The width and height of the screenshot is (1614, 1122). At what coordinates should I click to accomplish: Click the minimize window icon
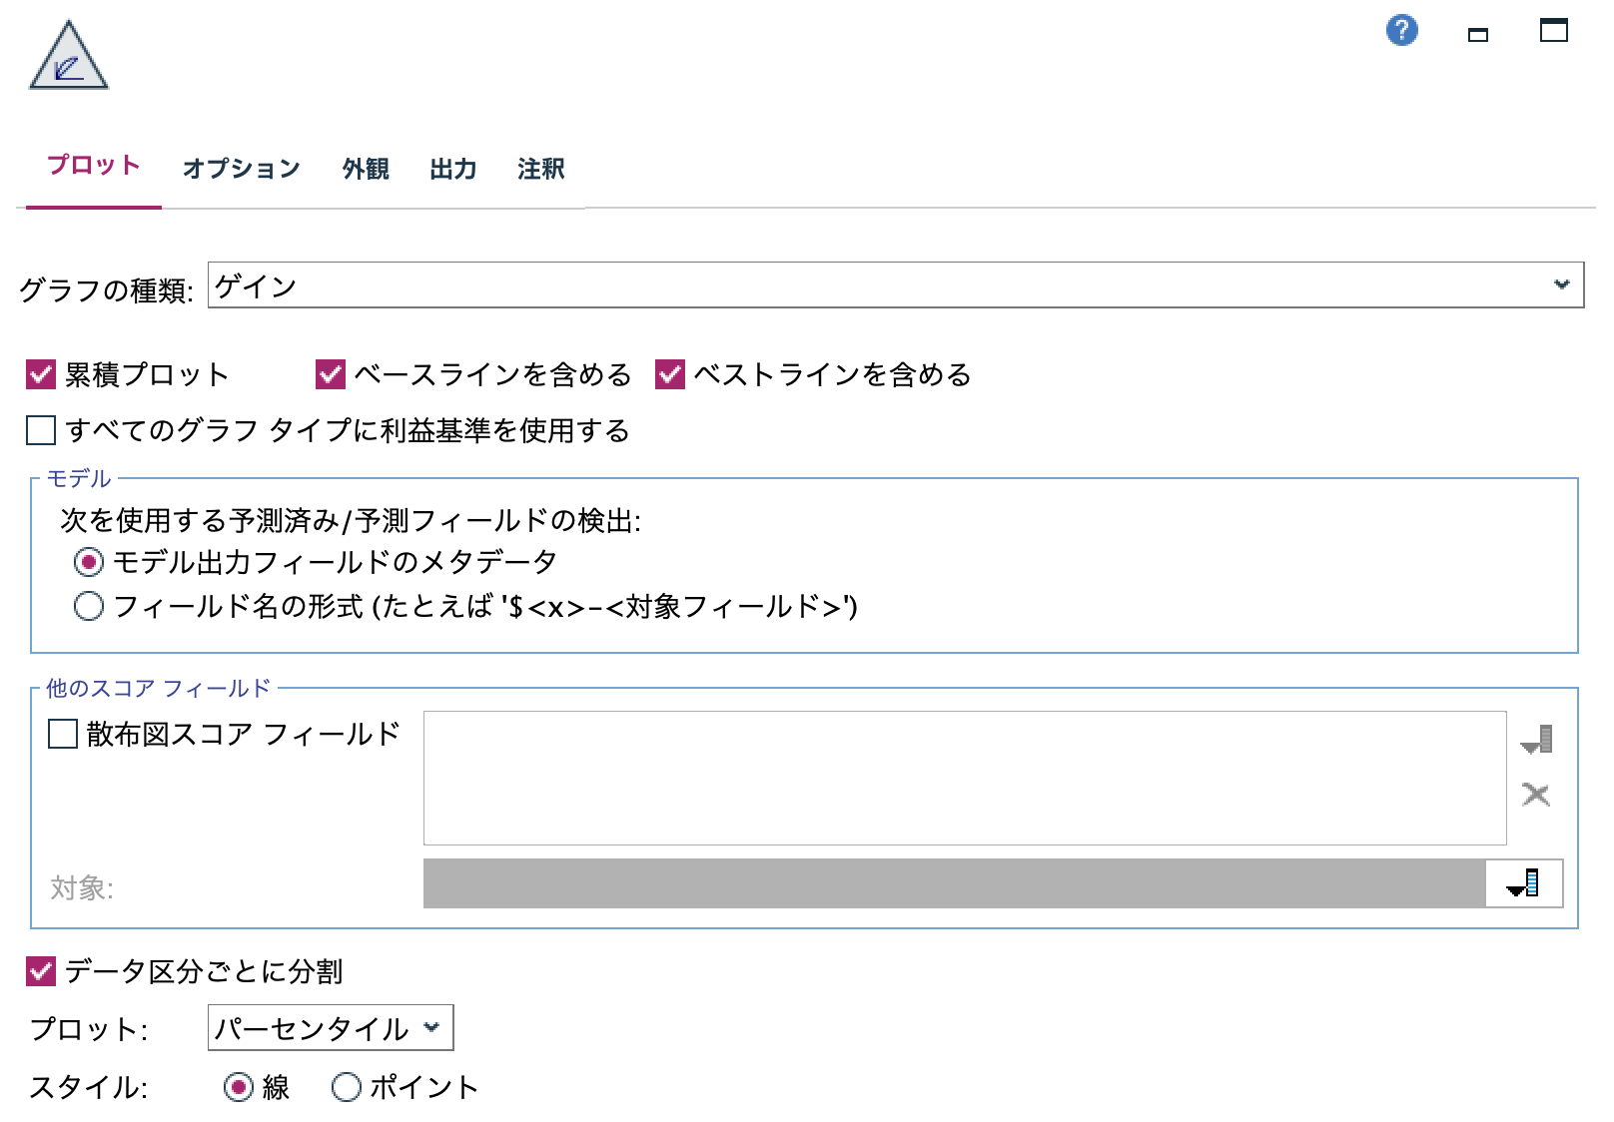pyautogui.click(x=1478, y=33)
